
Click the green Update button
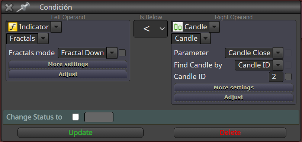point(80,133)
